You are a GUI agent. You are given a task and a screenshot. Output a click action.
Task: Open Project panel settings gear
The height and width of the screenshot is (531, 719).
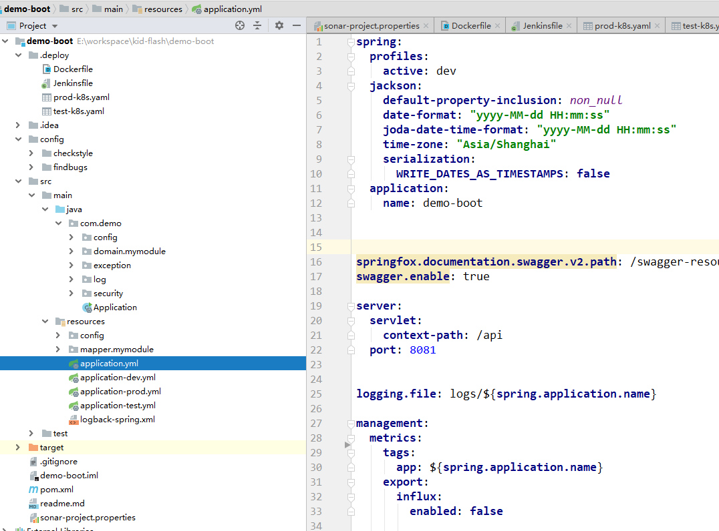(x=279, y=25)
